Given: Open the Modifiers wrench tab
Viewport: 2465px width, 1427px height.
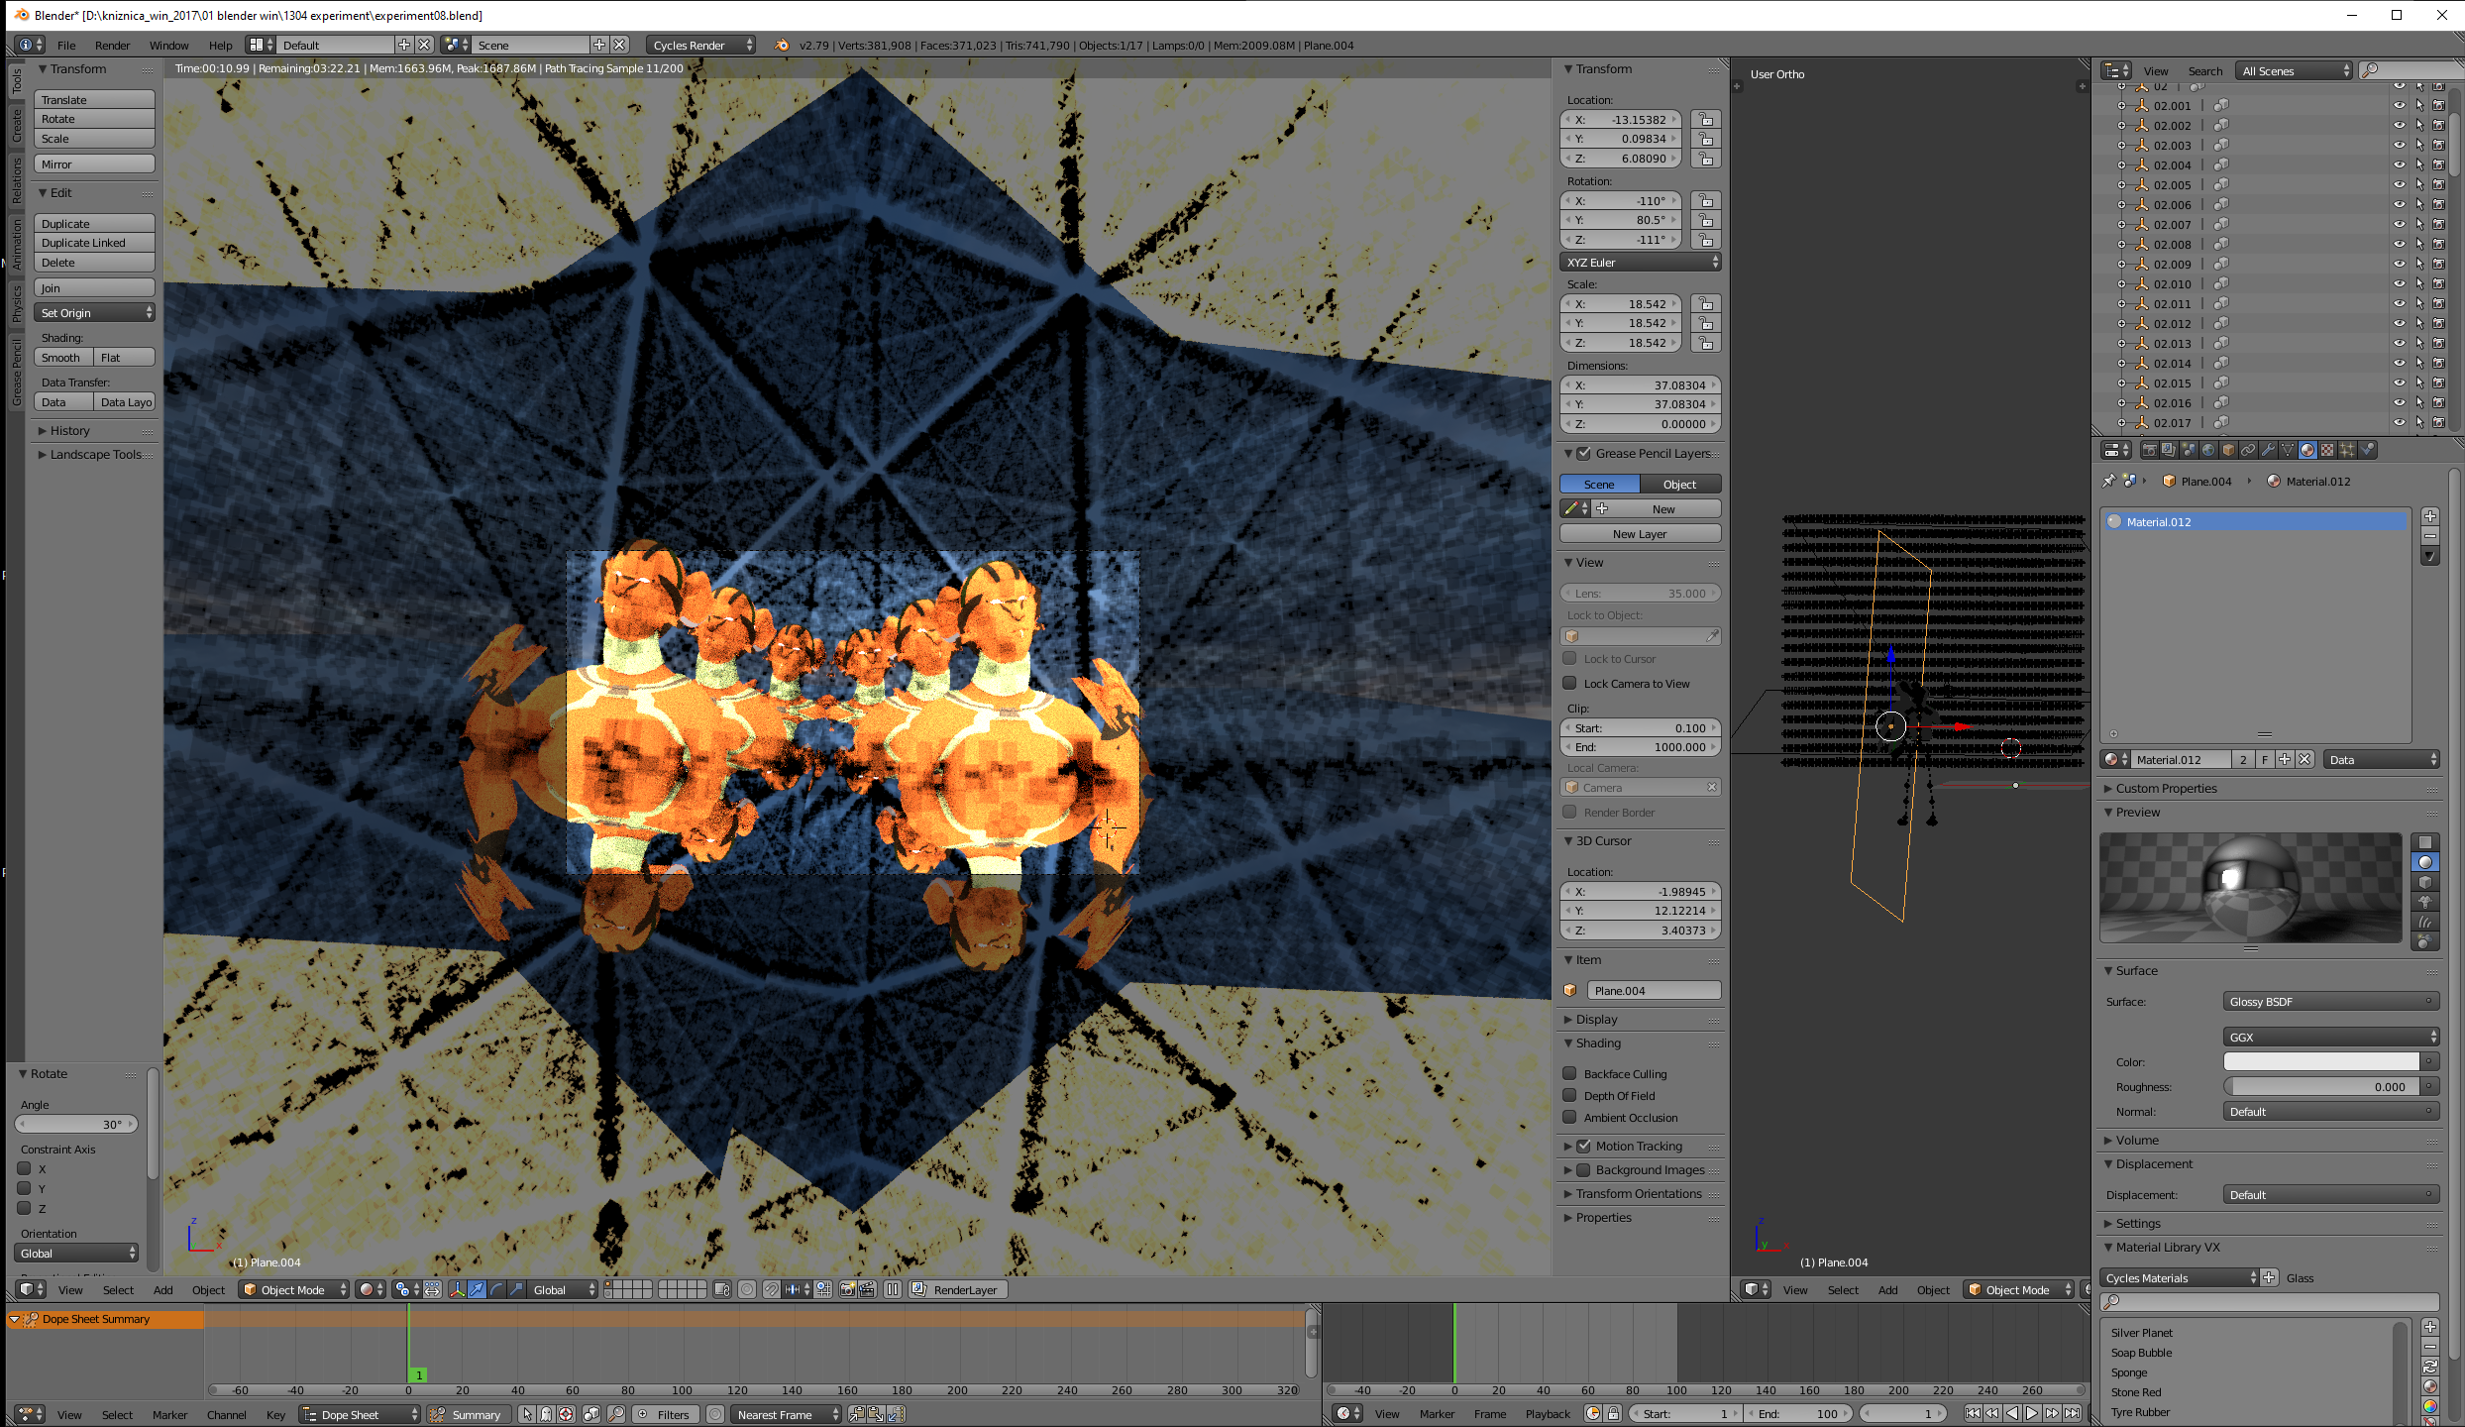Looking at the screenshot, I should point(2267,450).
